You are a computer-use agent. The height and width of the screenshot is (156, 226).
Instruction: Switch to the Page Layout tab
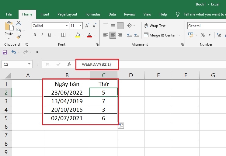[x=67, y=14]
